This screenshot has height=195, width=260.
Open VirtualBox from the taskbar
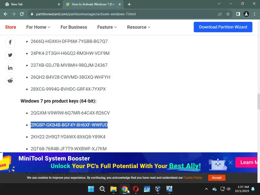click(158, 189)
